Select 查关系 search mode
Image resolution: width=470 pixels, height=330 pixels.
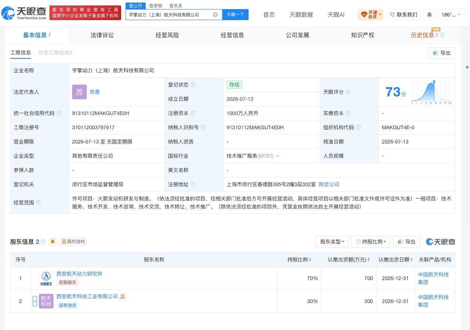coord(176,6)
